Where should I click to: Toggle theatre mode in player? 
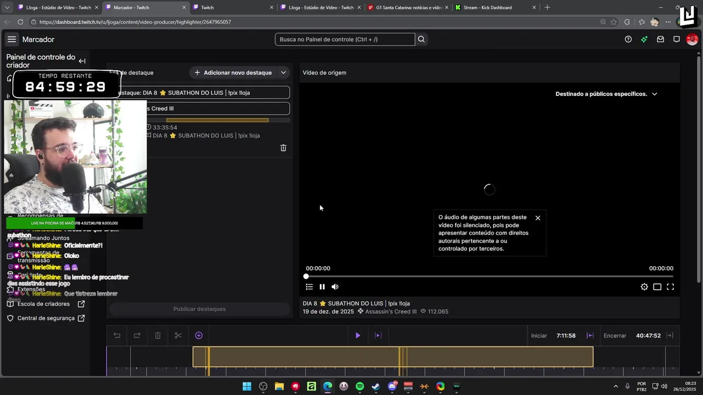tap(657, 286)
